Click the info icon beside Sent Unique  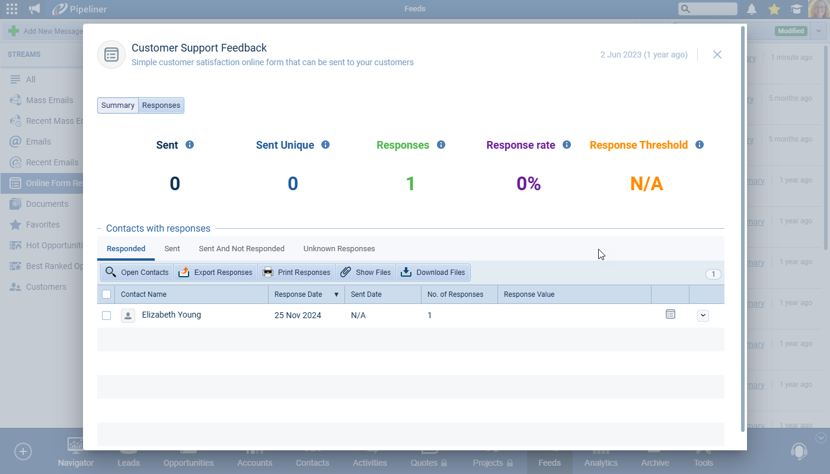point(325,145)
